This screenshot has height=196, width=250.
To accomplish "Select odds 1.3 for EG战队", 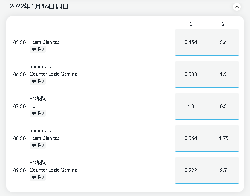I will (x=191, y=106).
